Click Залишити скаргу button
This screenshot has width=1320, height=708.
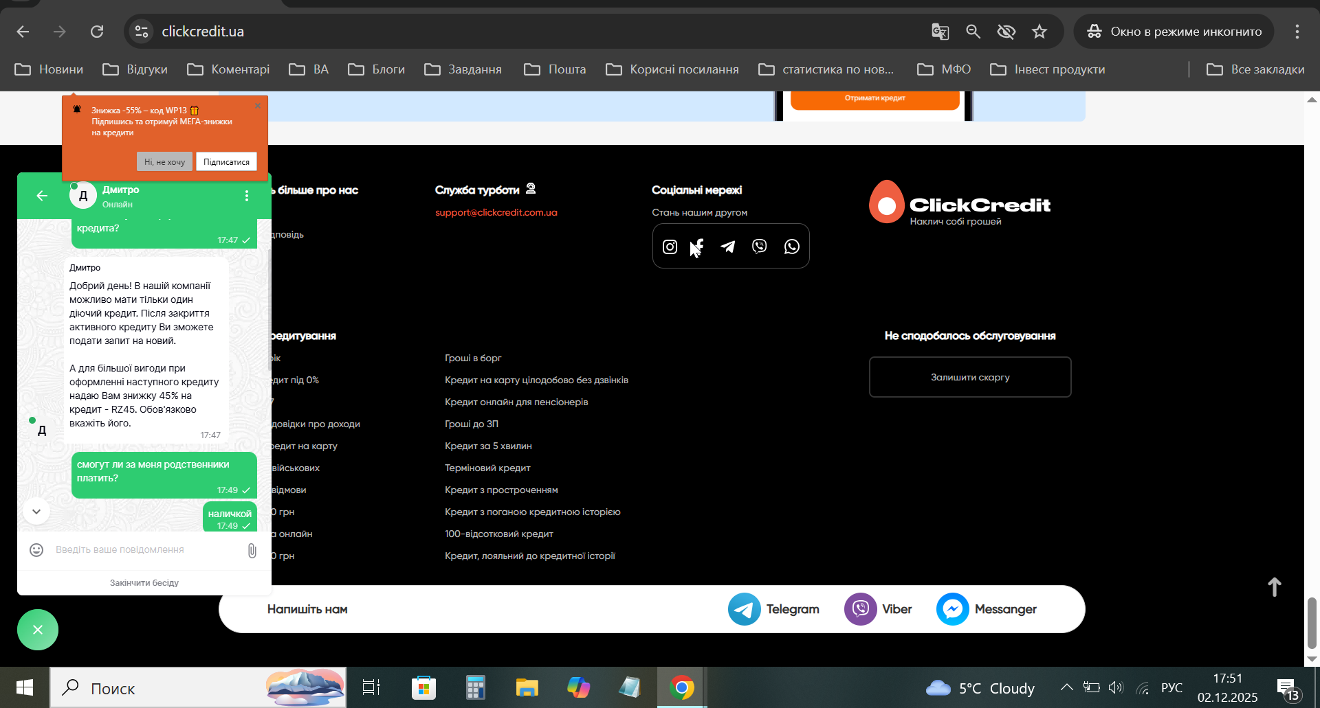click(x=970, y=377)
